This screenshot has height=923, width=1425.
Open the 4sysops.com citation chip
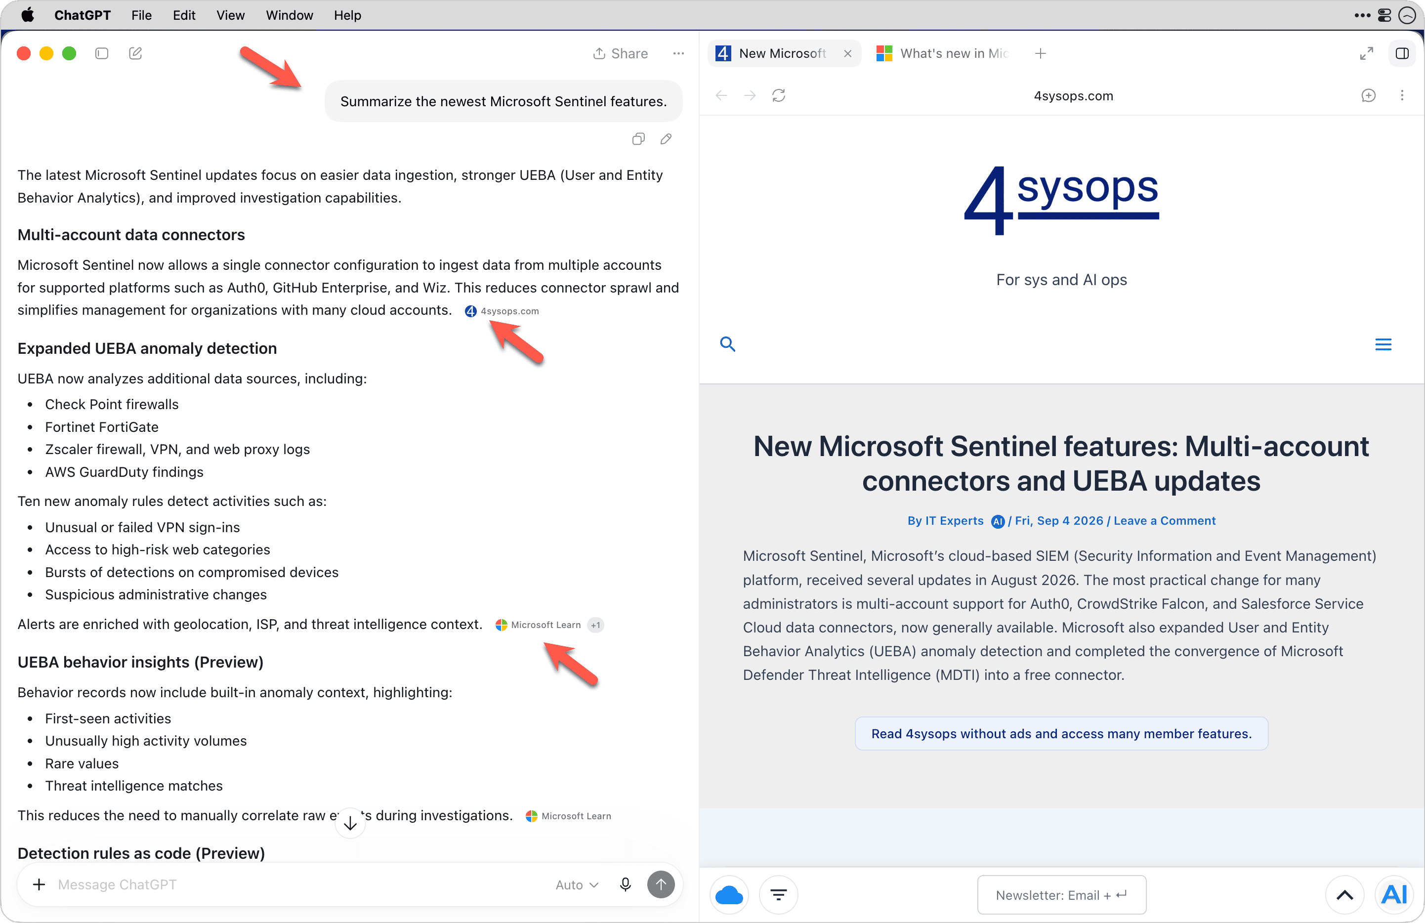pos(503,311)
